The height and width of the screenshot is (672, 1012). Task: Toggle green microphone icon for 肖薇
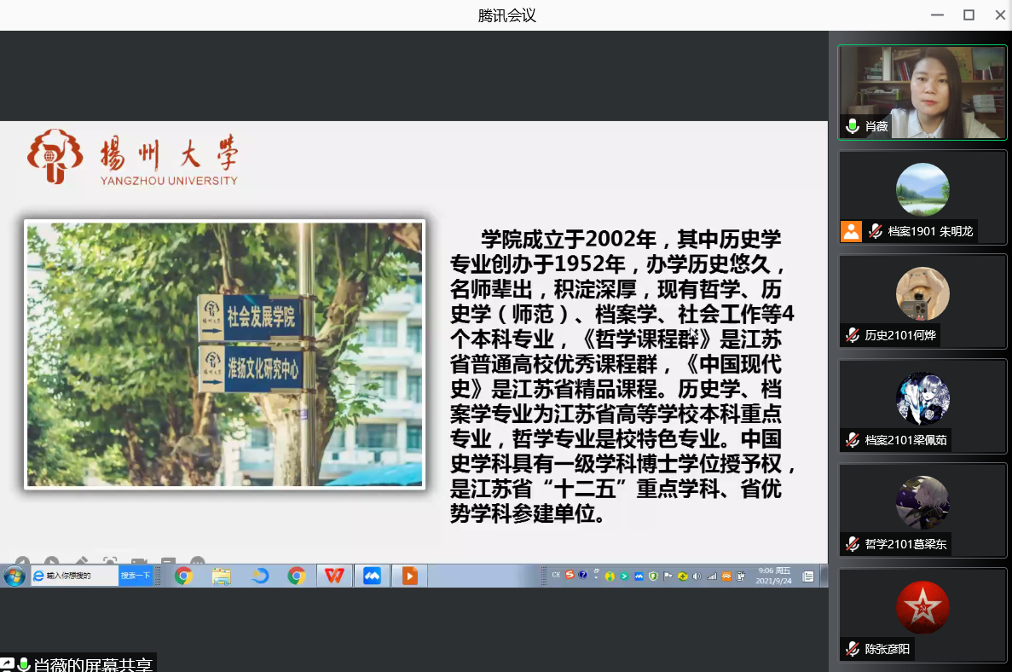click(x=852, y=126)
